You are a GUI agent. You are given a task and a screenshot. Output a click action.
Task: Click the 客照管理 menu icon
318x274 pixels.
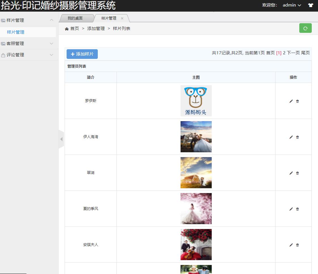[3, 44]
